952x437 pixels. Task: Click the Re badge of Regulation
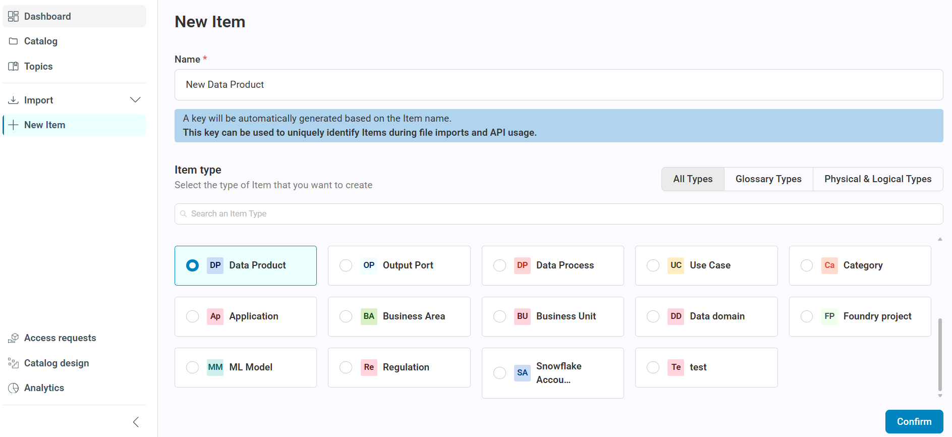click(369, 367)
